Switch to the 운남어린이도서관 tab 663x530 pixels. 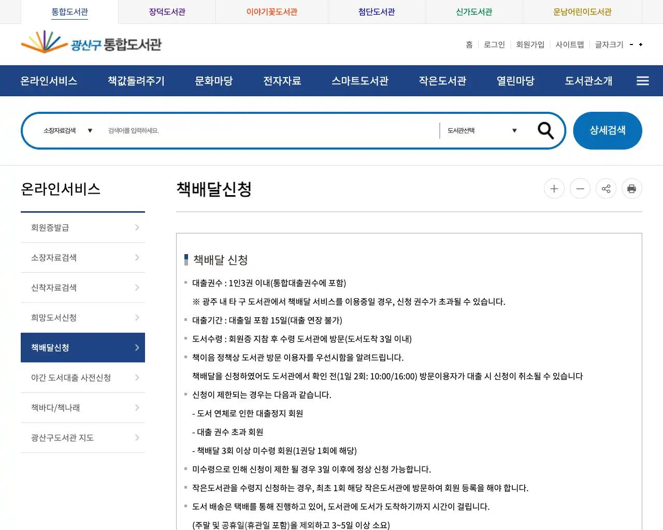pyautogui.click(x=582, y=12)
